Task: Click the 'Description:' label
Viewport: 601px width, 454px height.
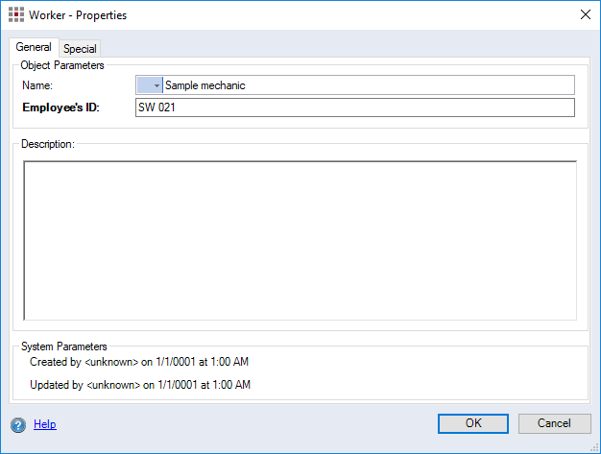Action: pyautogui.click(x=47, y=144)
